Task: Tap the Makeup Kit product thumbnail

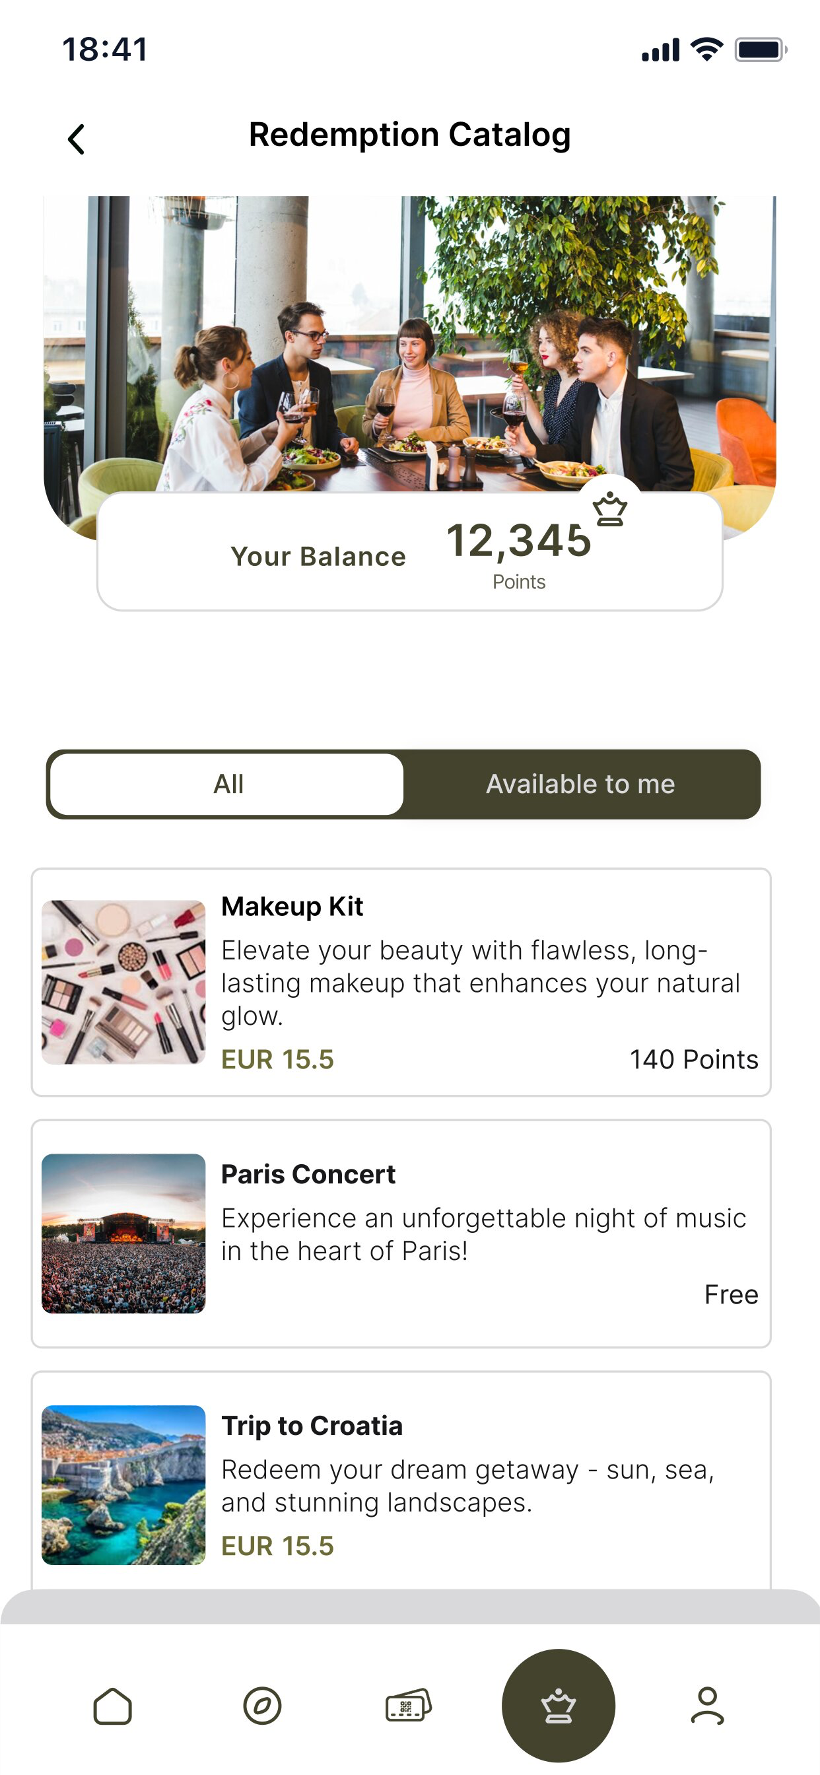Action: click(x=123, y=982)
